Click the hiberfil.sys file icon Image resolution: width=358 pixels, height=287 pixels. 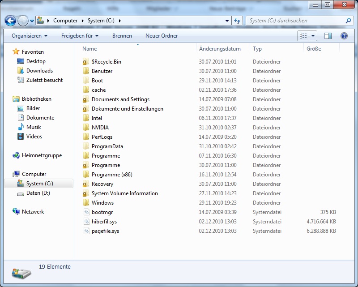[x=86, y=222]
